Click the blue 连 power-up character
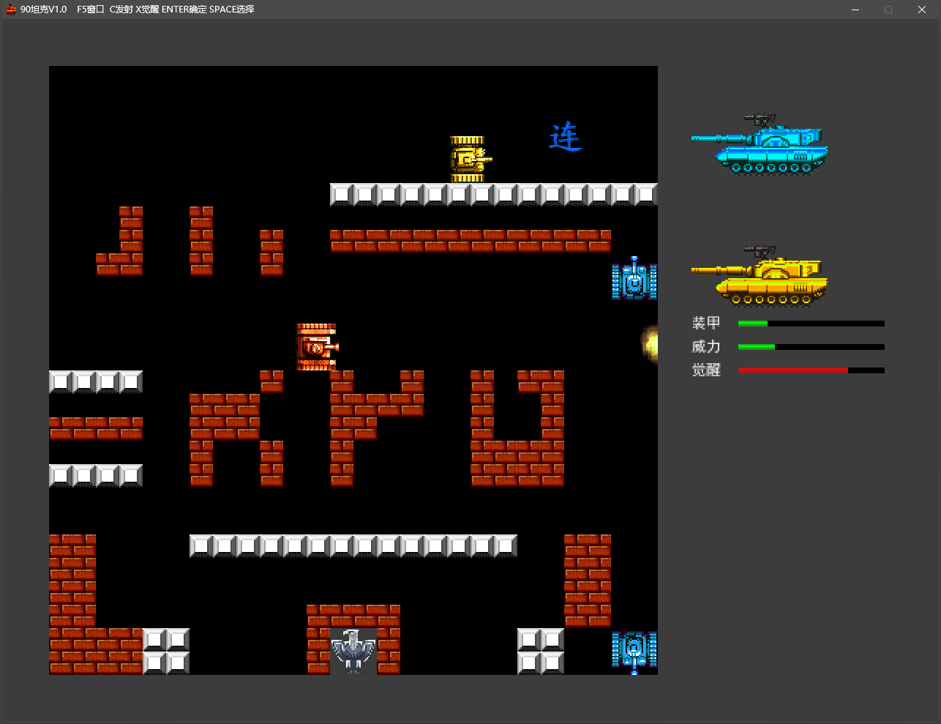 point(565,137)
